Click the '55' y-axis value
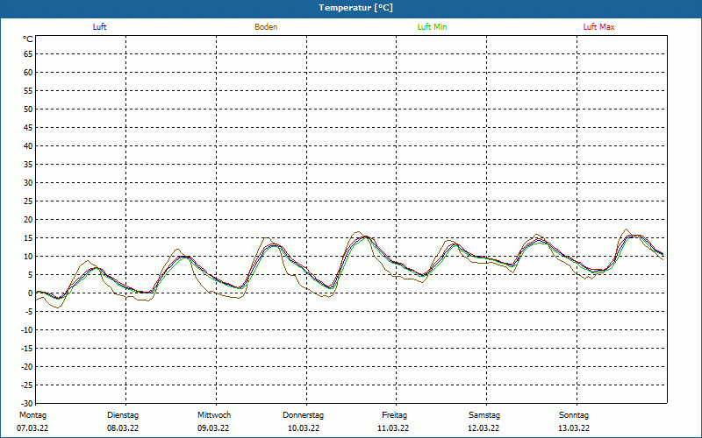 tap(28, 91)
